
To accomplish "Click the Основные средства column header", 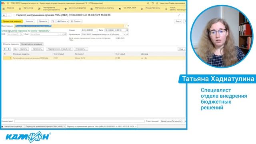I will point(21,54).
